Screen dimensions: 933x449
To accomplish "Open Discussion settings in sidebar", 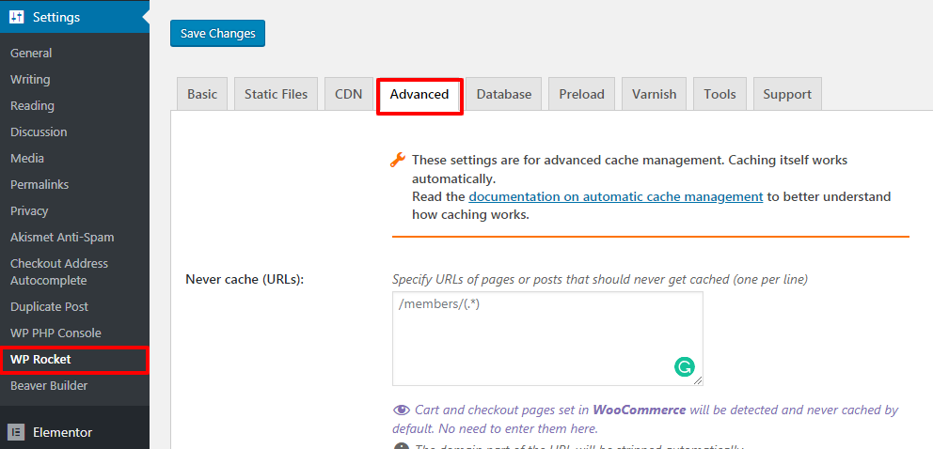I will pos(39,132).
